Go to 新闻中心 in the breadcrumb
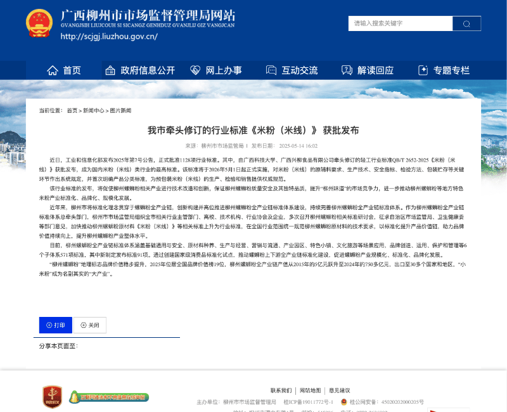The width and height of the screenshot is (507, 412). coord(93,110)
